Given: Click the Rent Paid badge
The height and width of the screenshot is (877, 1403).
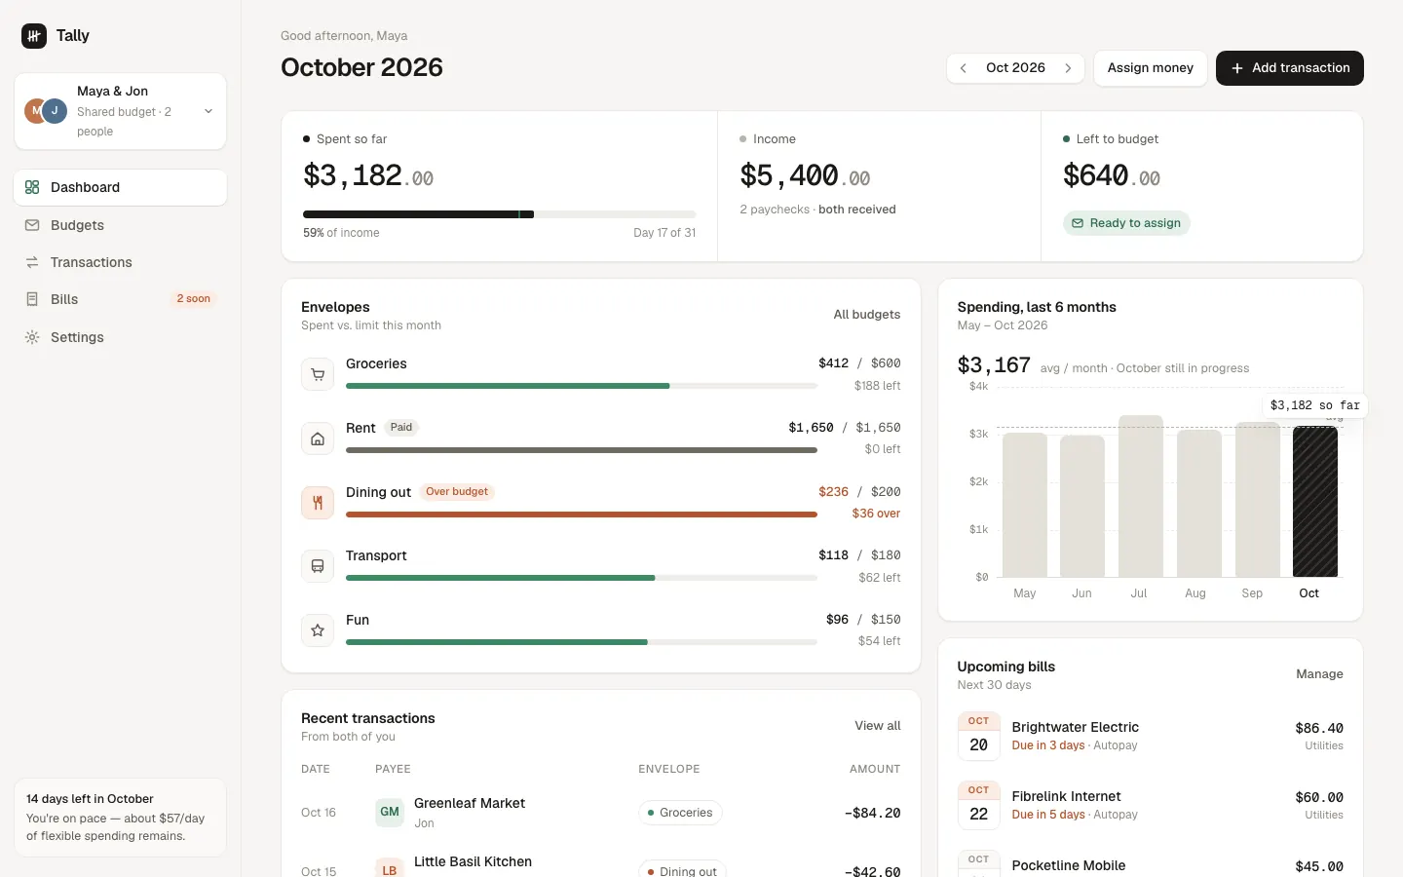Looking at the screenshot, I should click(x=401, y=428).
